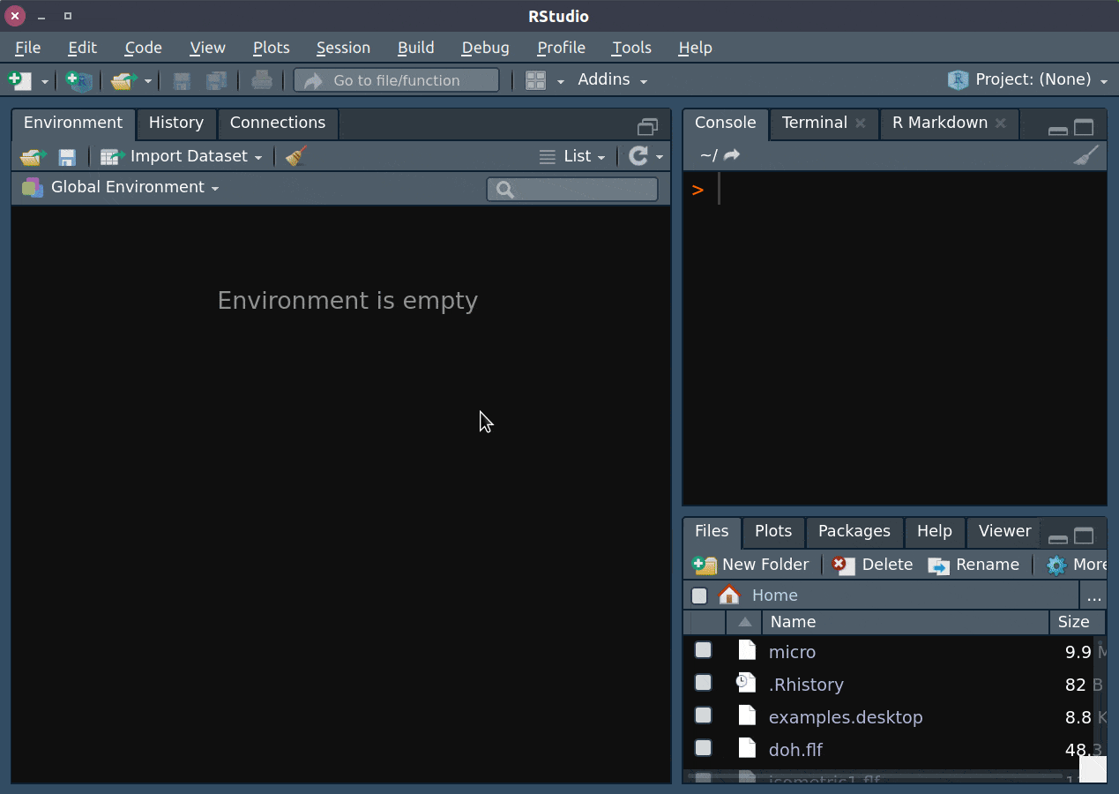1119x794 pixels.
Task: Open the Code menu
Action: (143, 48)
